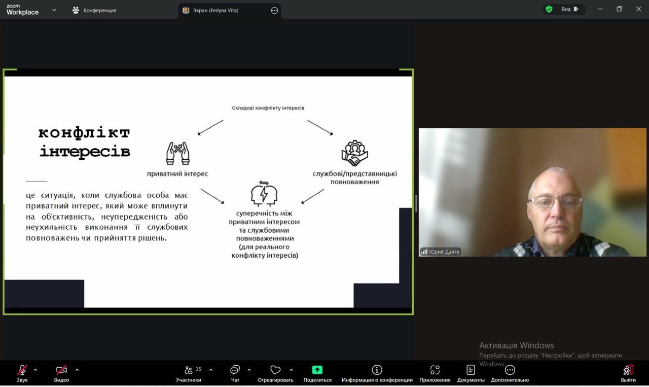649x387 pixels.
Task: Open Информация о конференции info icon
Action: click(377, 370)
